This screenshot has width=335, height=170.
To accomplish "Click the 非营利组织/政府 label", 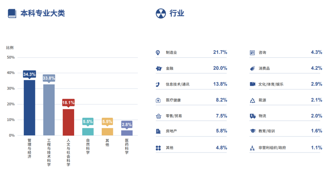I will pyautogui.click(x=272, y=148).
